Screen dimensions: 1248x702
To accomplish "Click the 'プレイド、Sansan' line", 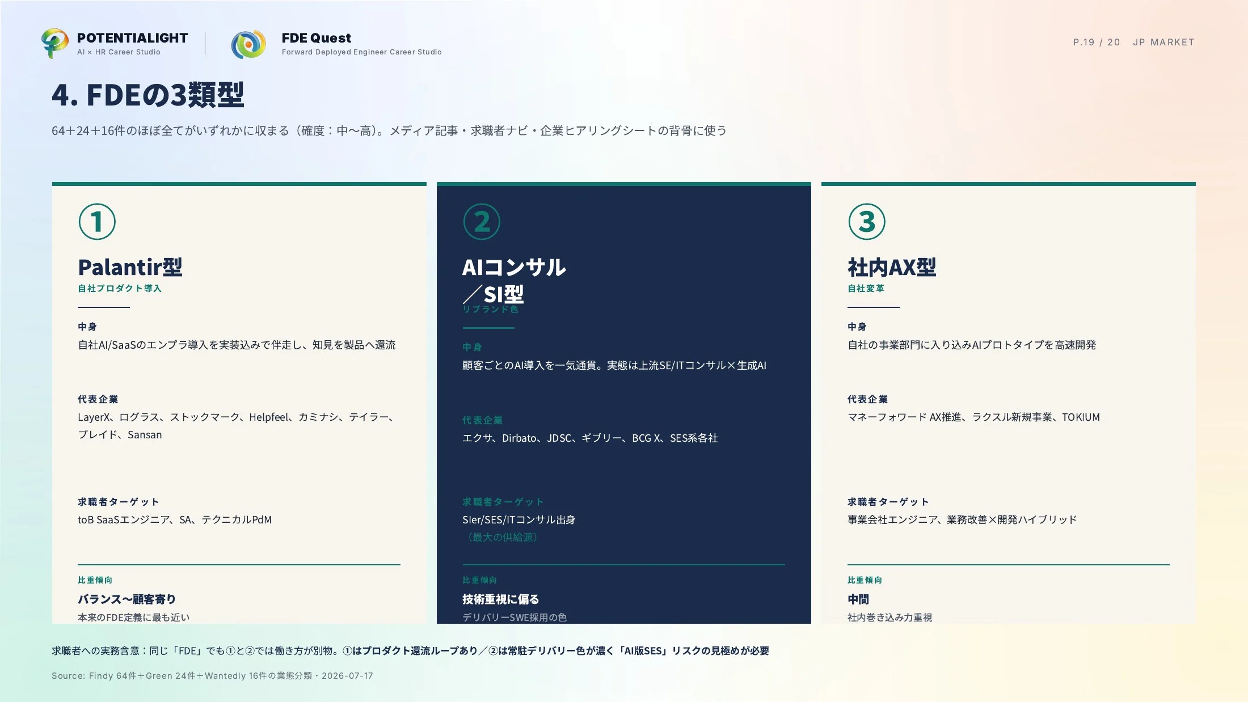I will click(x=120, y=435).
